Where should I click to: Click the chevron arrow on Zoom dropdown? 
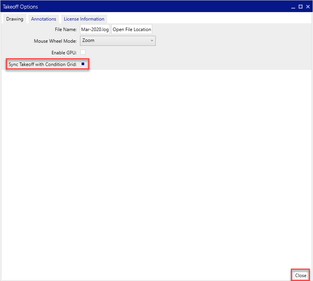pyautogui.click(x=151, y=41)
